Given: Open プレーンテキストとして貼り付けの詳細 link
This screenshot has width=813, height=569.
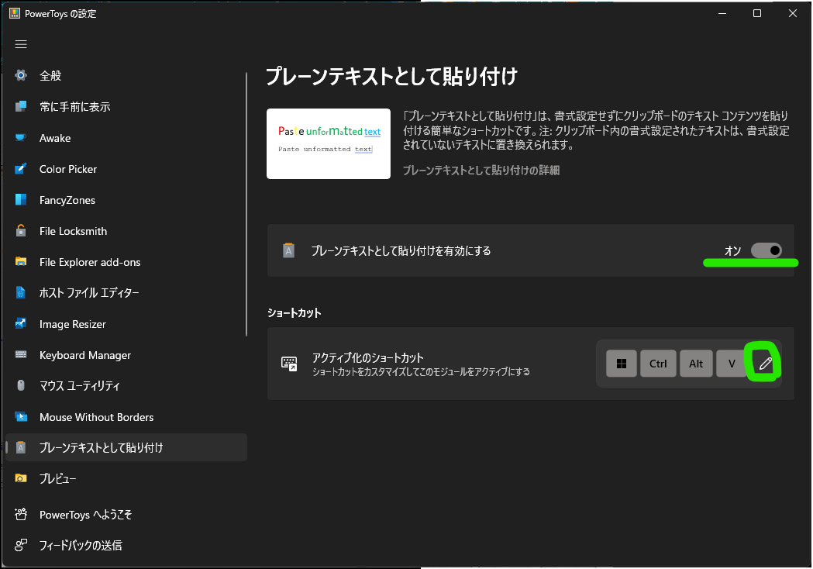Looking at the screenshot, I should [481, 170].
